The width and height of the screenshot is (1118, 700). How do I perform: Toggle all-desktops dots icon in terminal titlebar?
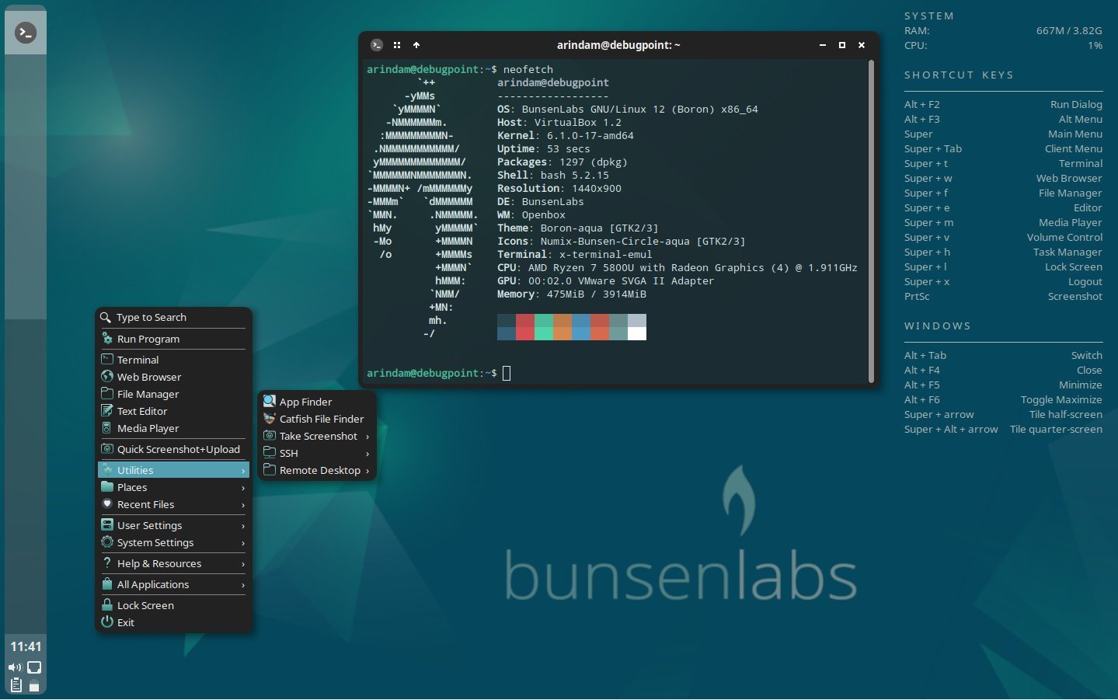pos(397,45)
